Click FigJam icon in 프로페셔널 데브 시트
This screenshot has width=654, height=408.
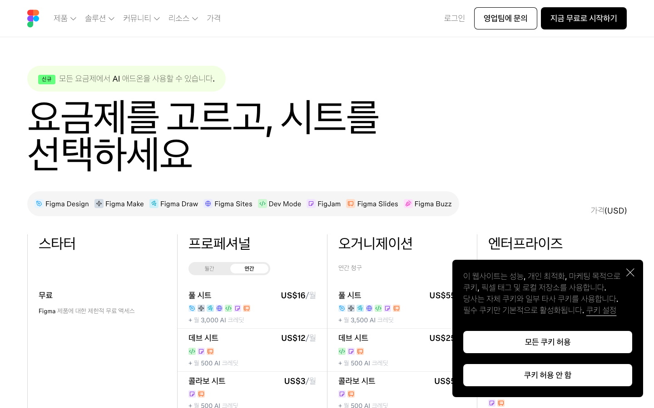201,351
